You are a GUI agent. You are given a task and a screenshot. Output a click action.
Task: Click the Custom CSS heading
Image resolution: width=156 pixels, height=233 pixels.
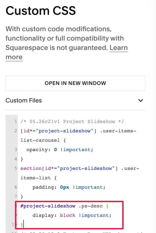point(41,11)
